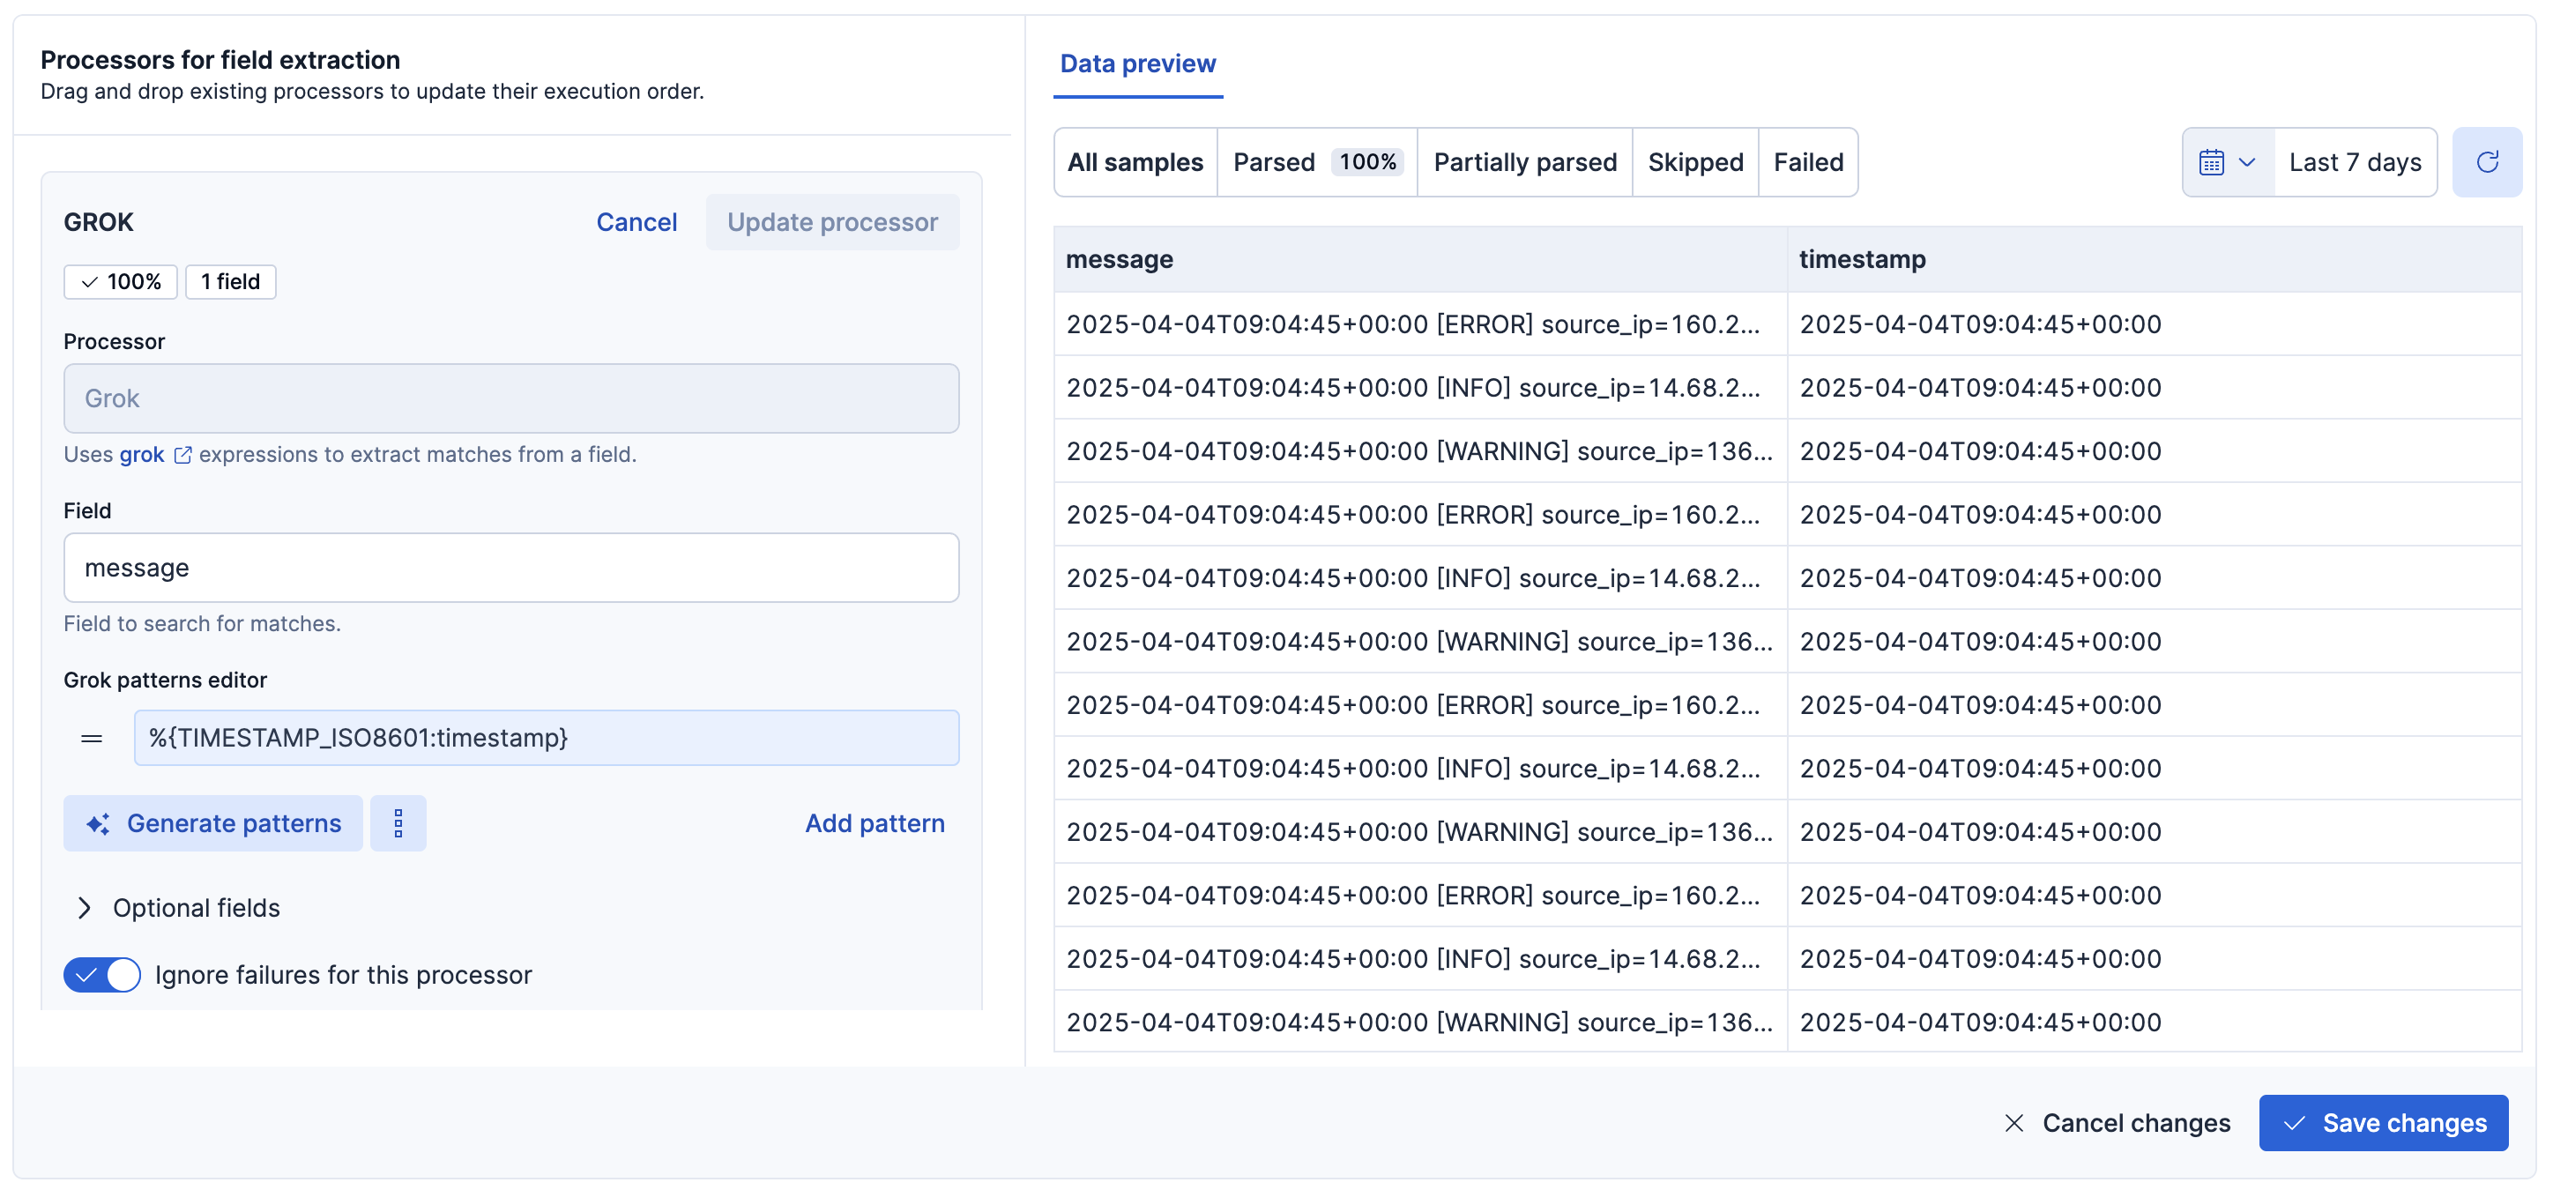
Task: Switch to the Partially parsed samples tab
Action: pos(1523,162)
